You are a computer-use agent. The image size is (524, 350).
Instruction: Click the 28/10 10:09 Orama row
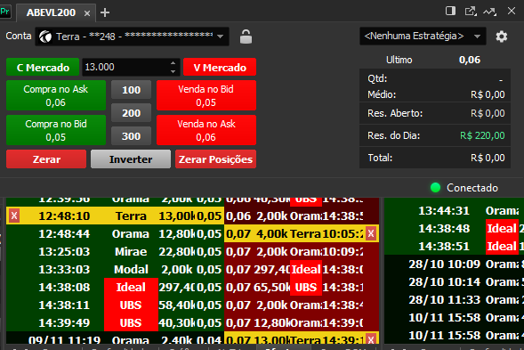tap(454, 264)
